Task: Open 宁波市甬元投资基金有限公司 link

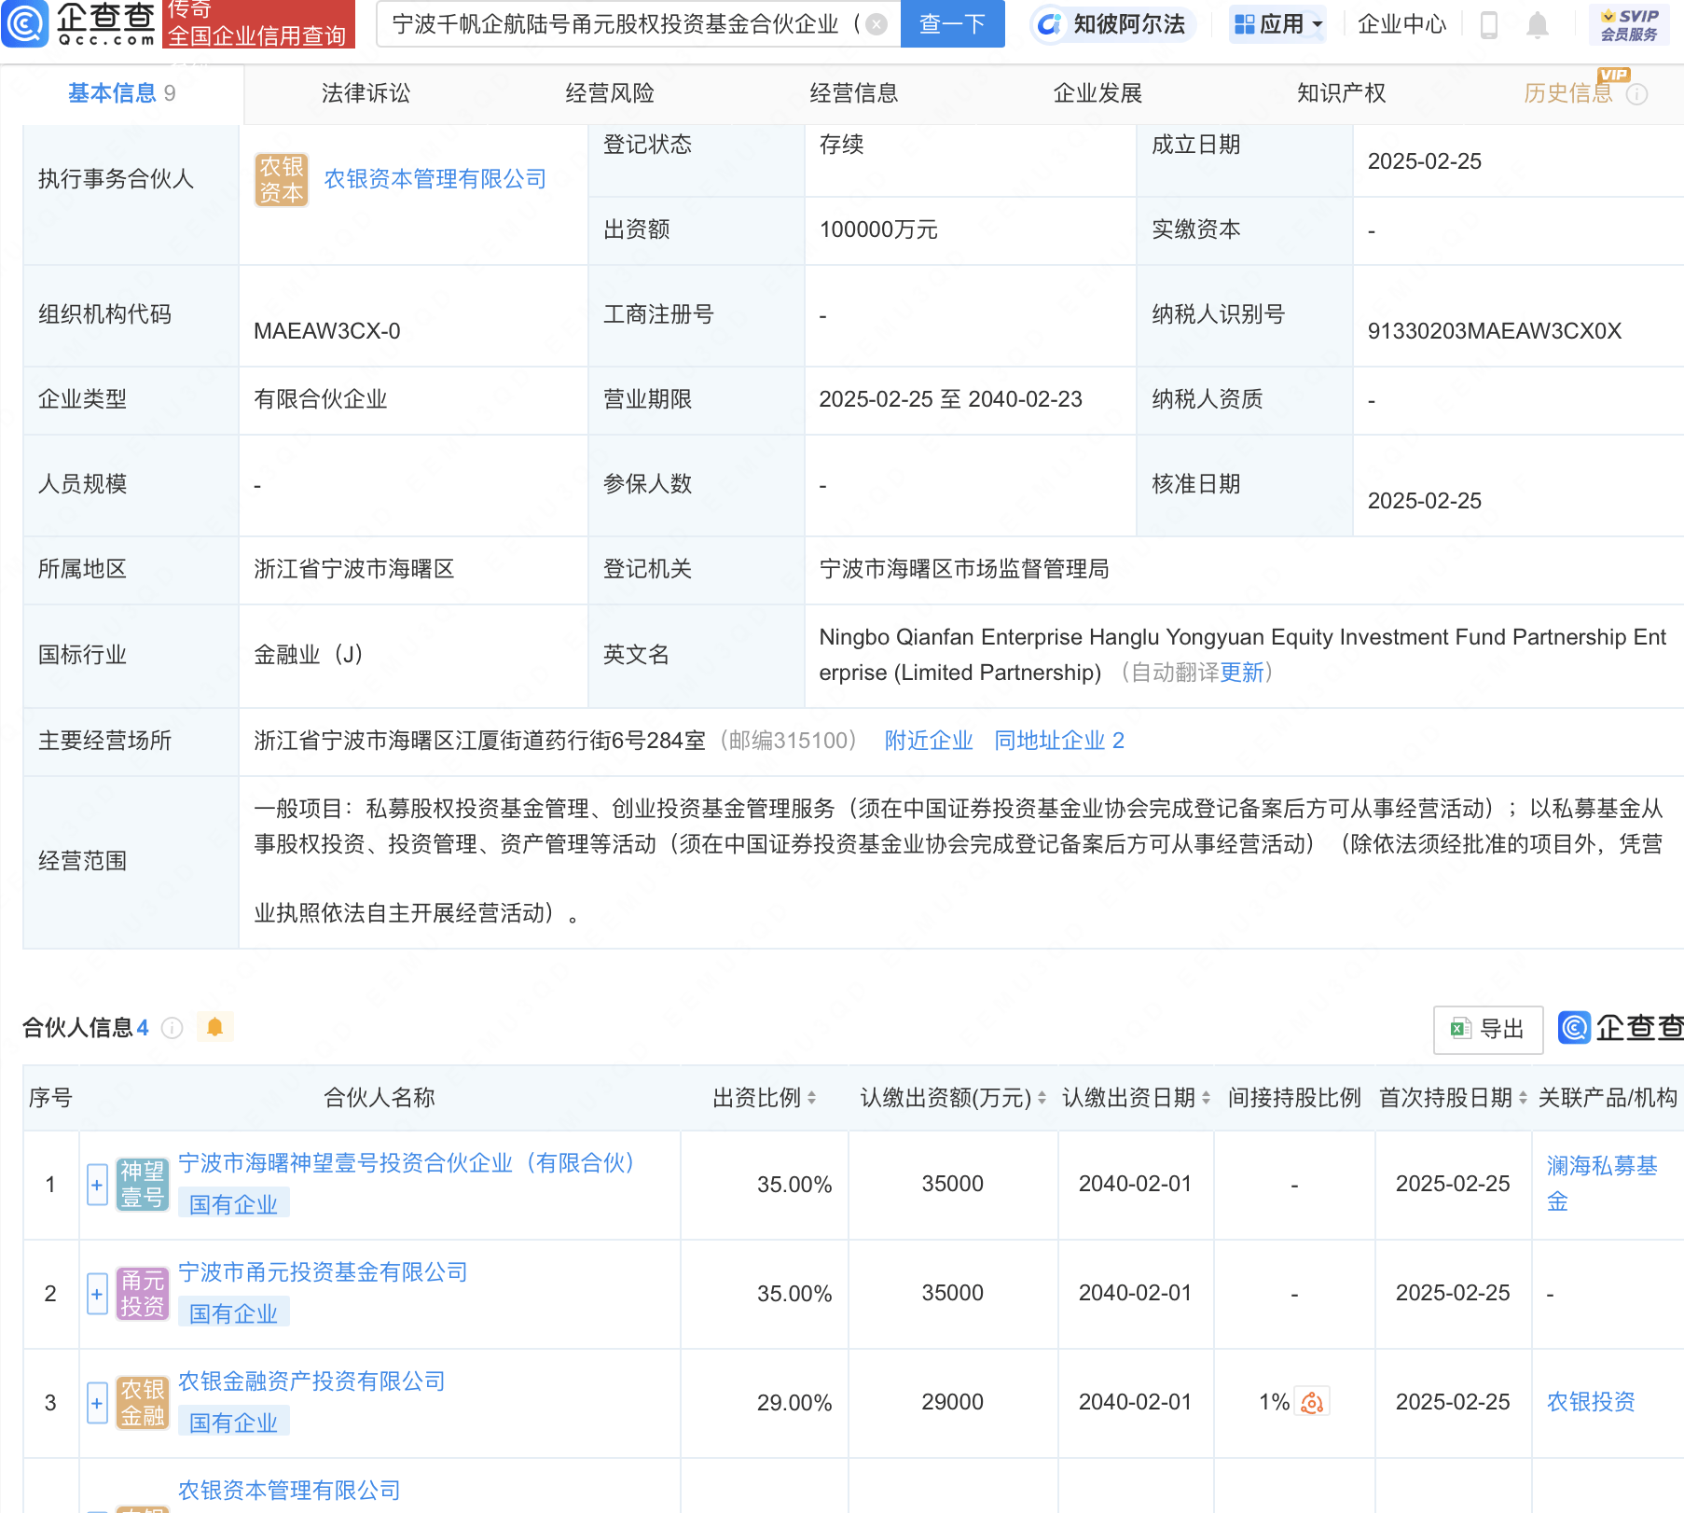Action: (x=323, y=1272)
